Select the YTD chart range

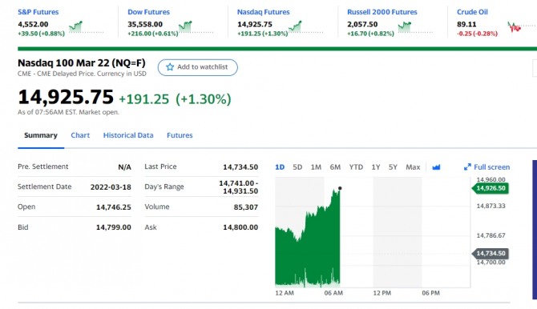356,167
